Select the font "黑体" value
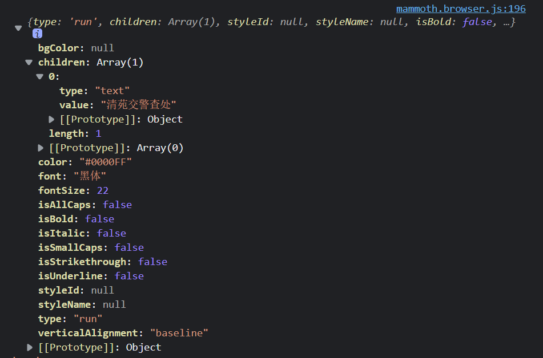This screenshot has height=358, width=543. point(90,176)
